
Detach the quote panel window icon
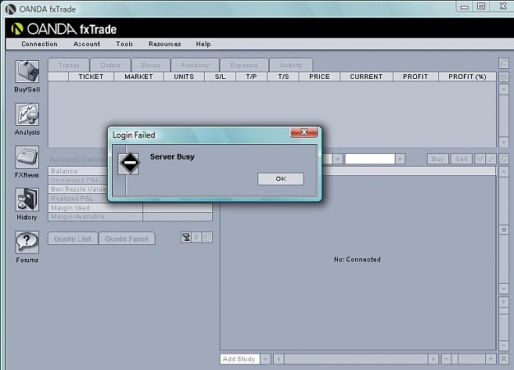point(207,238)
